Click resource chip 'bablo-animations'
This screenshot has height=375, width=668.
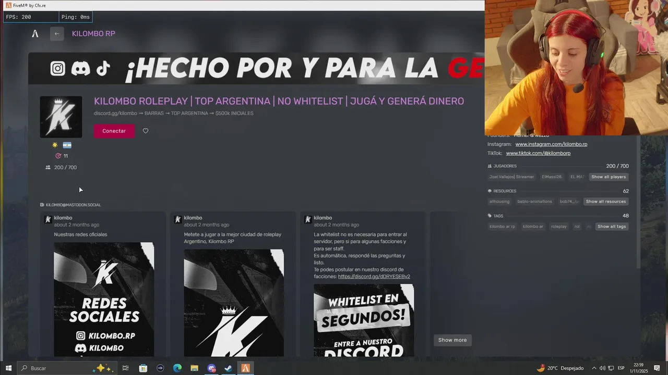[534, 202]
